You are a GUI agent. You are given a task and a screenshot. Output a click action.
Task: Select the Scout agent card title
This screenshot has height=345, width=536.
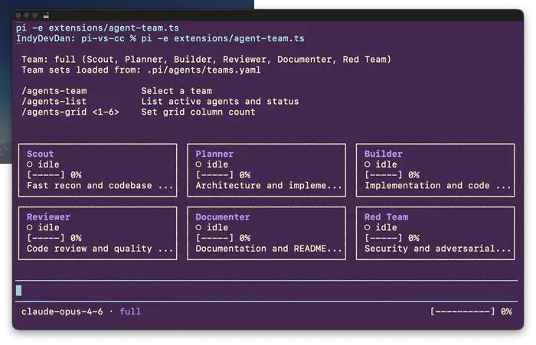(x=41, y=154)
